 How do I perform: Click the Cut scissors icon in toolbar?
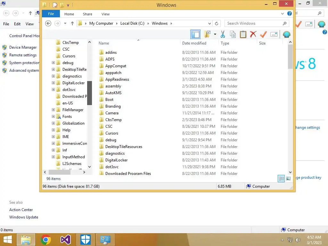(223, 34)
